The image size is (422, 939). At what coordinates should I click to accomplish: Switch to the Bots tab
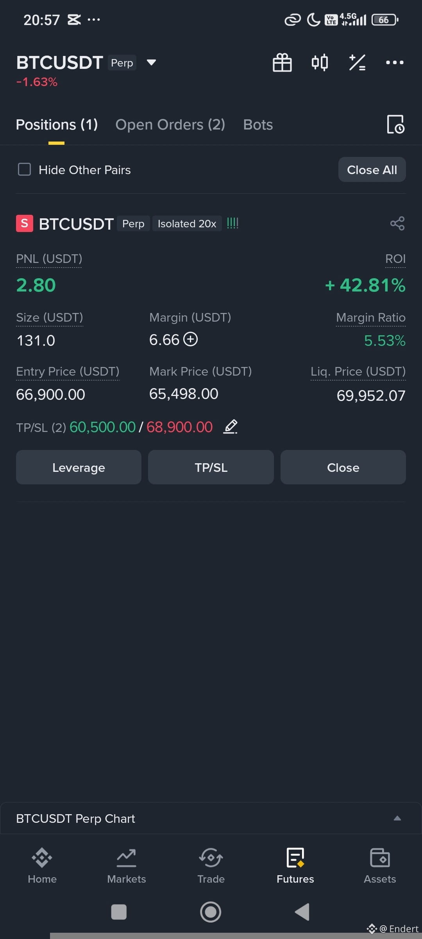pyautogui.click(x=258, y=125)
